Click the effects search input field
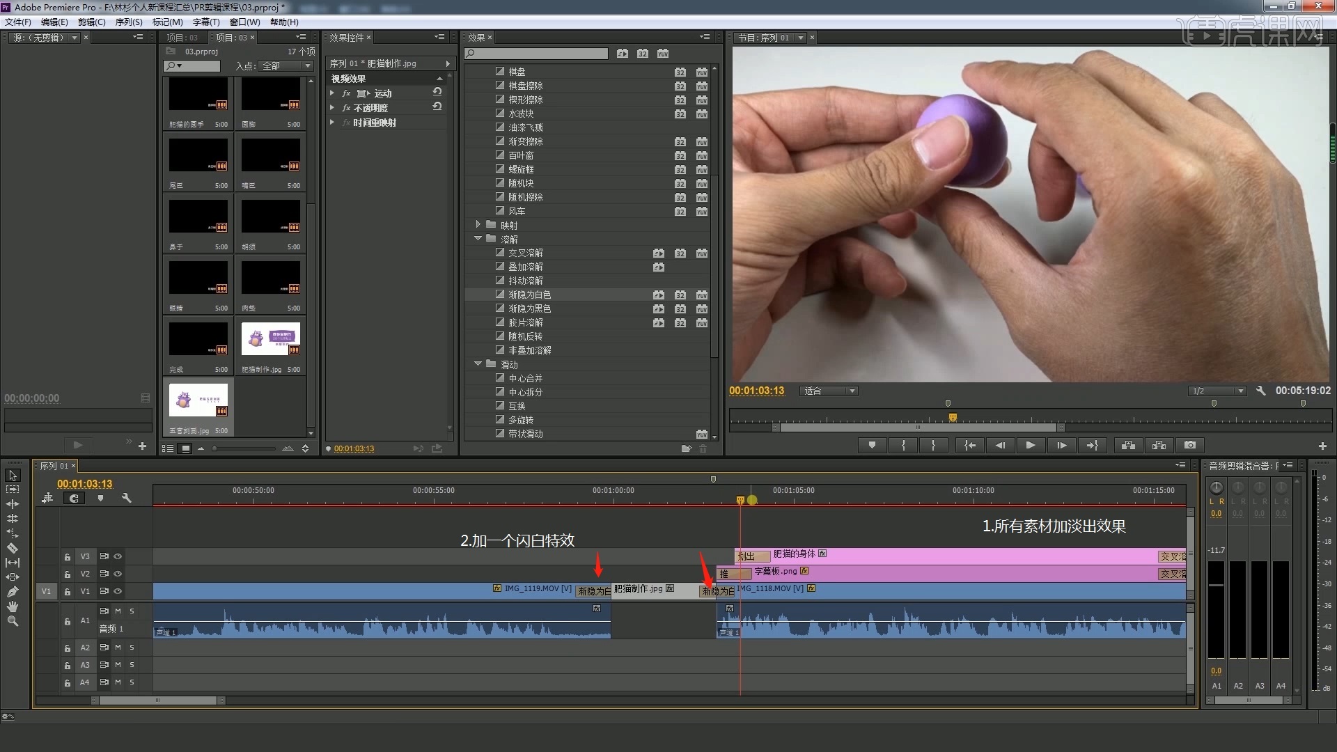The image size is (1337, 752). (x=536, y=54)
